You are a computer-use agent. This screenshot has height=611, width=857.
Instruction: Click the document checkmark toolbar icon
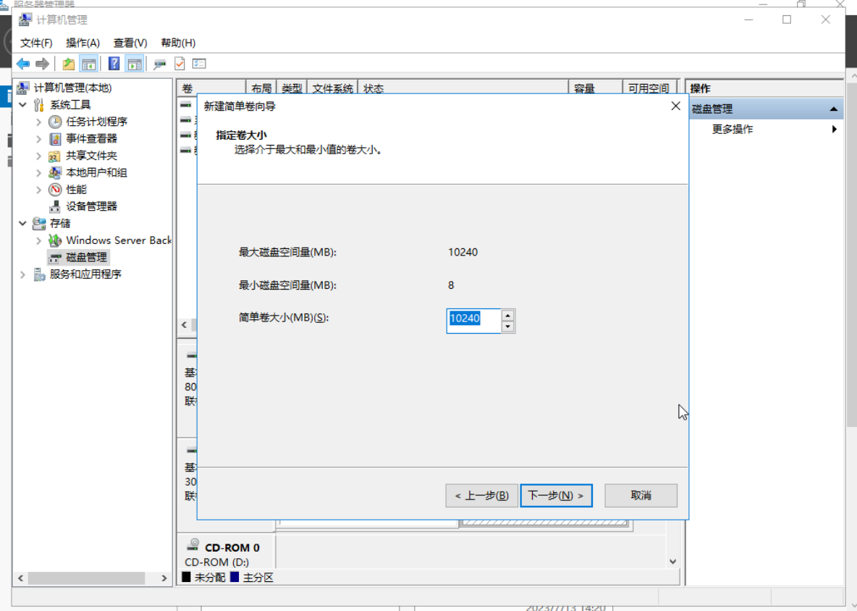[x=180, y=64]
